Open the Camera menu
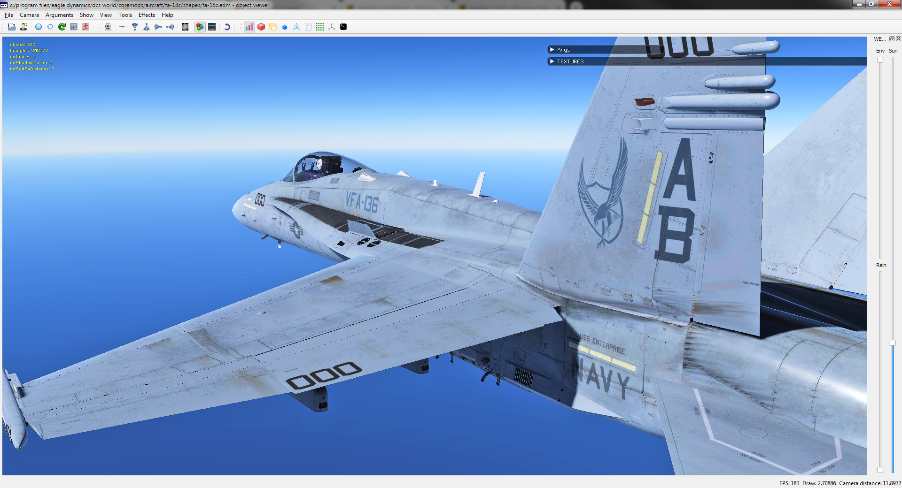The image size is (902, 488). click(29, 15)
